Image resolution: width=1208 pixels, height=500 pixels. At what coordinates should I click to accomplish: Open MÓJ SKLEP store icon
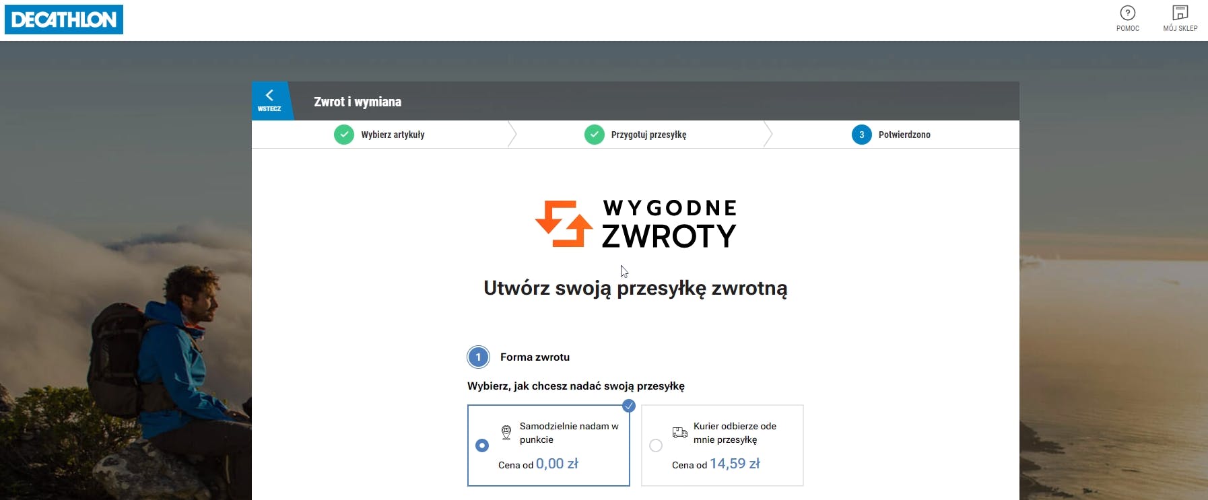[1180, 12]
